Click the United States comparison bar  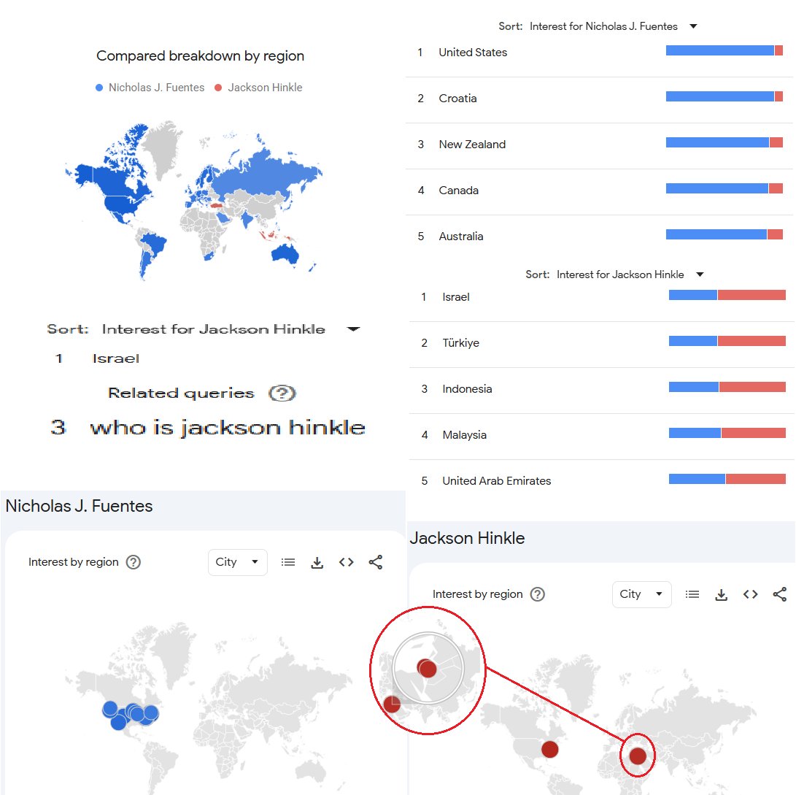pyautogui.click(x=724, y=50)
